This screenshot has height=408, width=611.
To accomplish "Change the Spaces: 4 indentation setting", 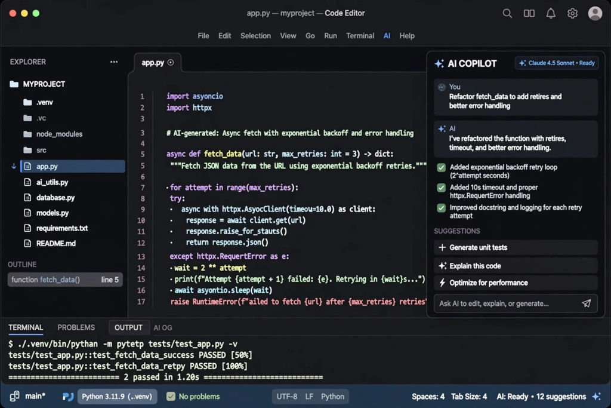I will pos(428,396).
